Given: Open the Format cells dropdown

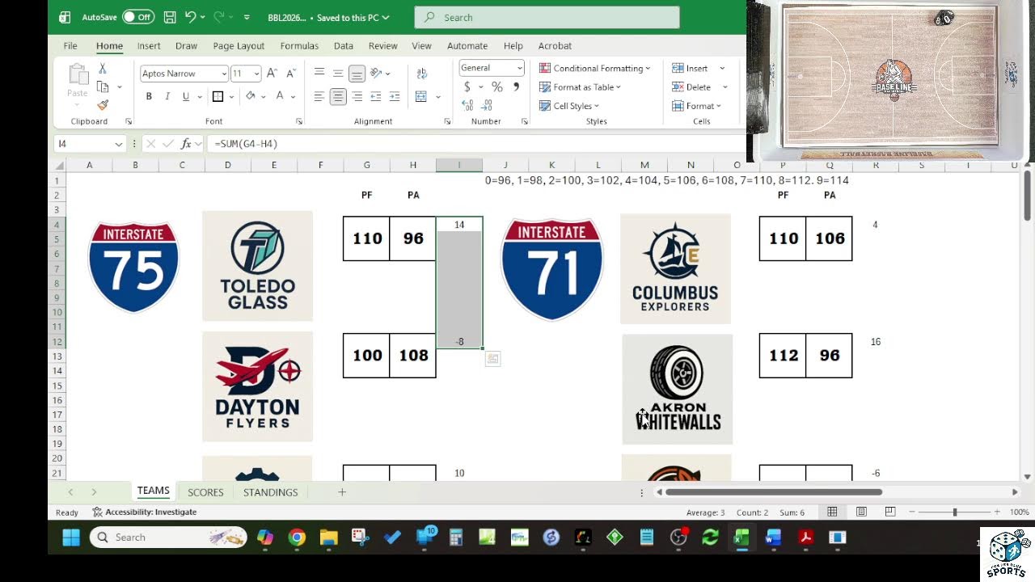Looking at the screenshot, I should tap(697, 106).
